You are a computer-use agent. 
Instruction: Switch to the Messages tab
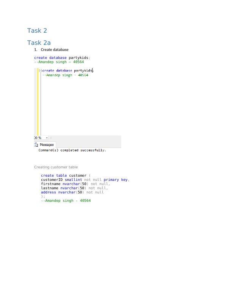(46, 145)
